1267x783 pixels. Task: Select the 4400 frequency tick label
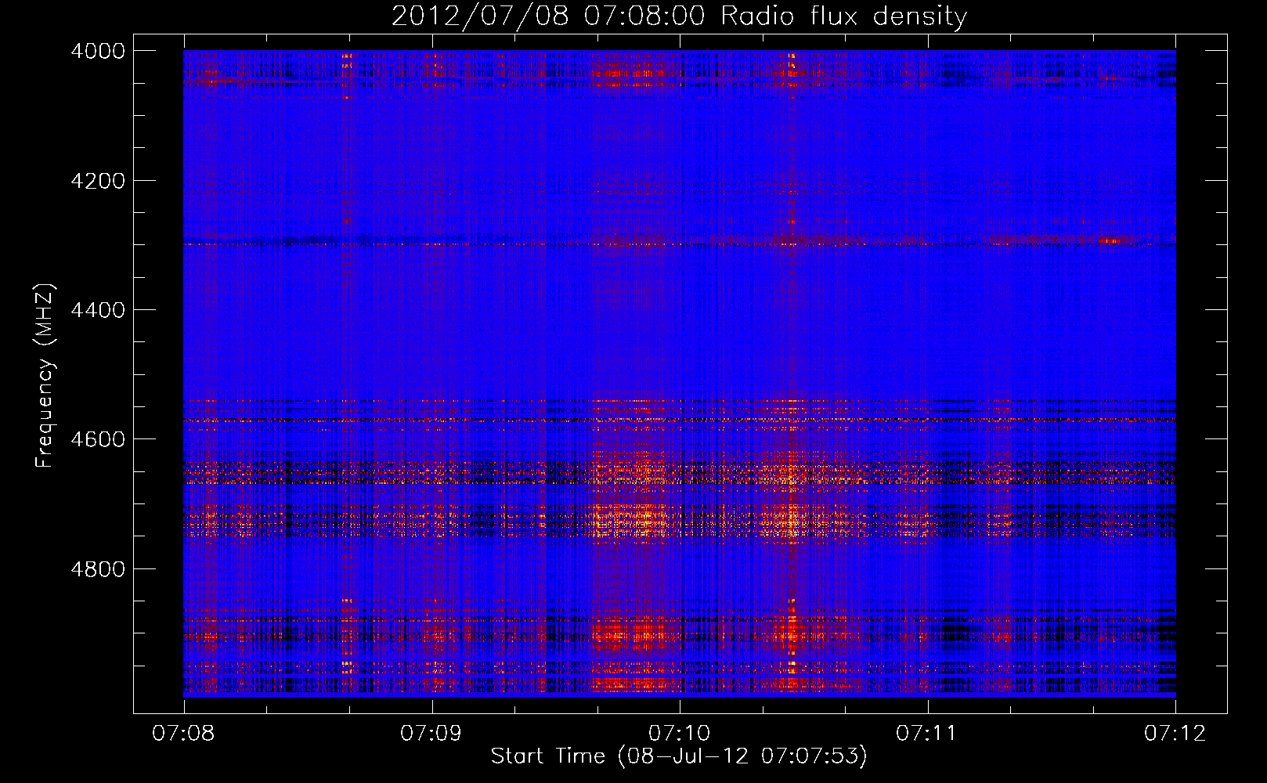(98, 310)
